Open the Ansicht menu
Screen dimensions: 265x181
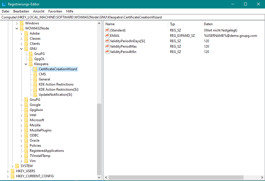(39, 11)
